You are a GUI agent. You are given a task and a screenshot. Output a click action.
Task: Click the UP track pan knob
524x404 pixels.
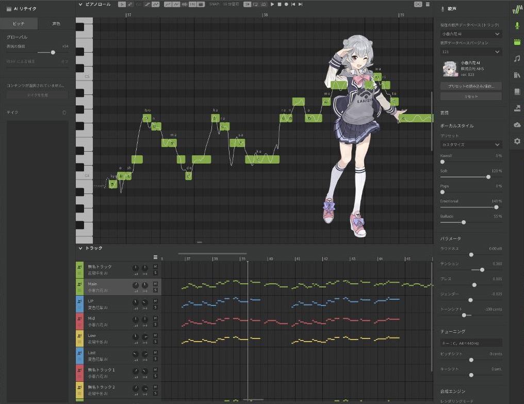click(145, 302)
